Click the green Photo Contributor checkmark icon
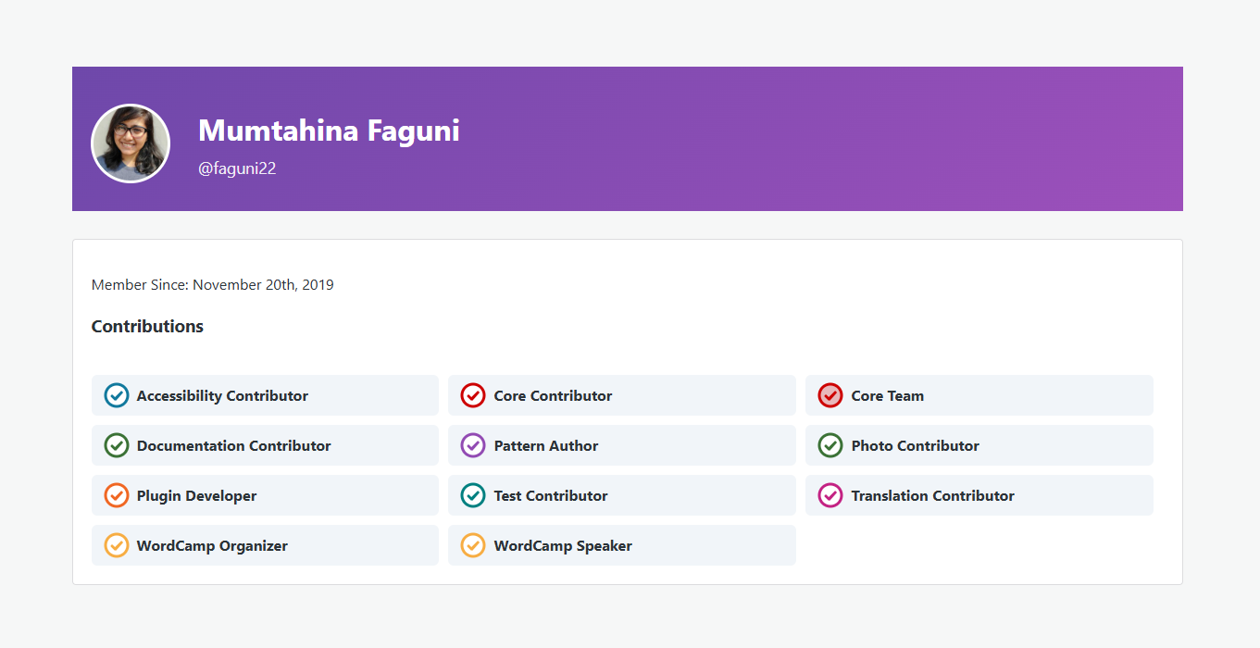The height and width of the screenshot is (648, 1260). click(x=830, y=445)
